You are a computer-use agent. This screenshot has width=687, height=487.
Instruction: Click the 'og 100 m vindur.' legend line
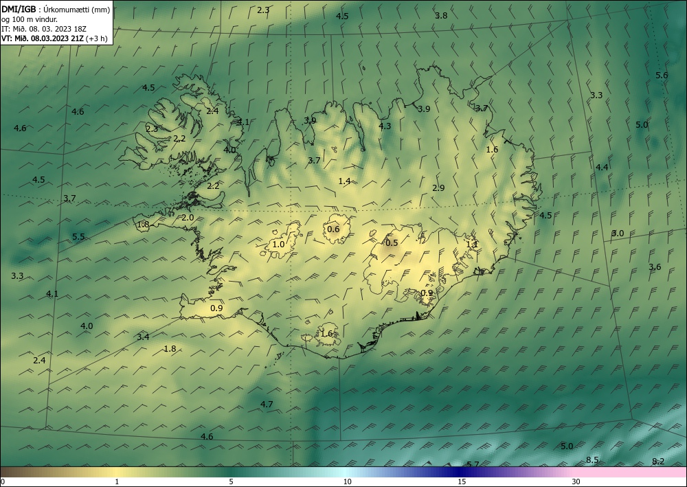(x=30, y=20)
